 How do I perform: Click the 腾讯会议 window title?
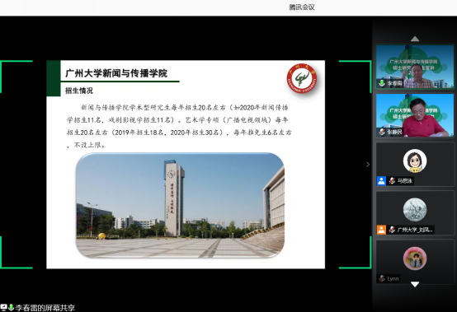point(302,7)
